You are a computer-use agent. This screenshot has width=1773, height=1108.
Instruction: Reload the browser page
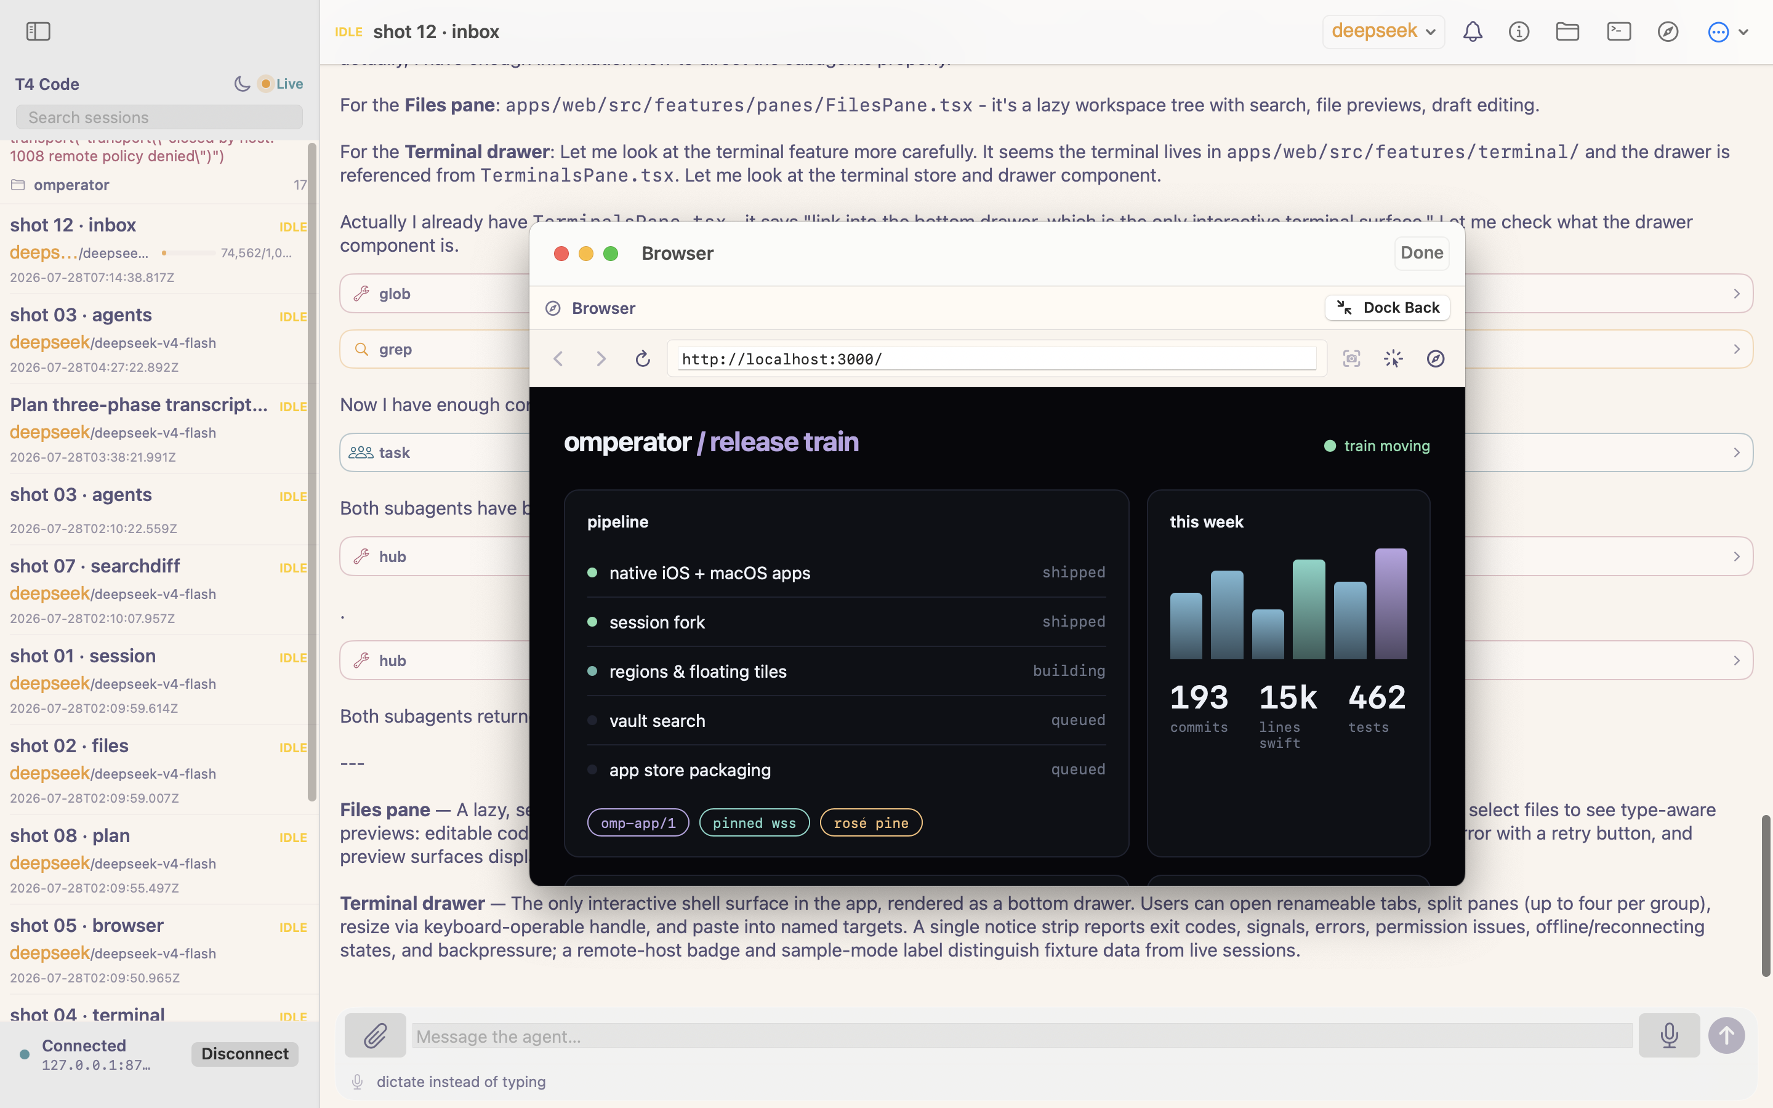coord(643,358)
